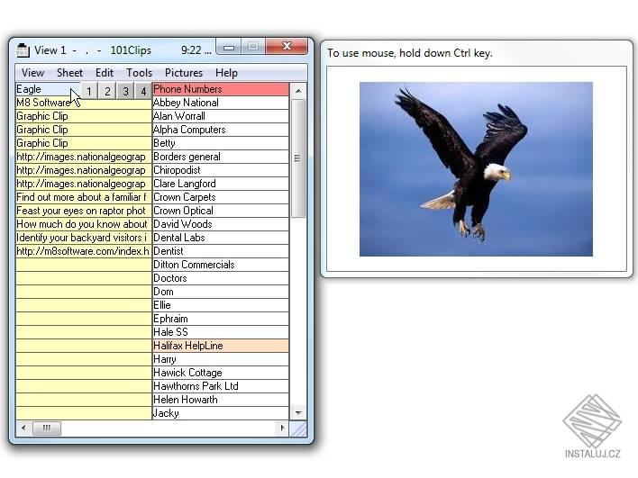Select the Dom entry

221,292
